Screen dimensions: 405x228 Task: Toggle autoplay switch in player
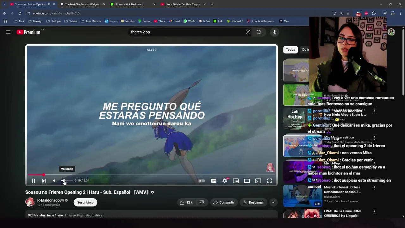coord(202,181)
